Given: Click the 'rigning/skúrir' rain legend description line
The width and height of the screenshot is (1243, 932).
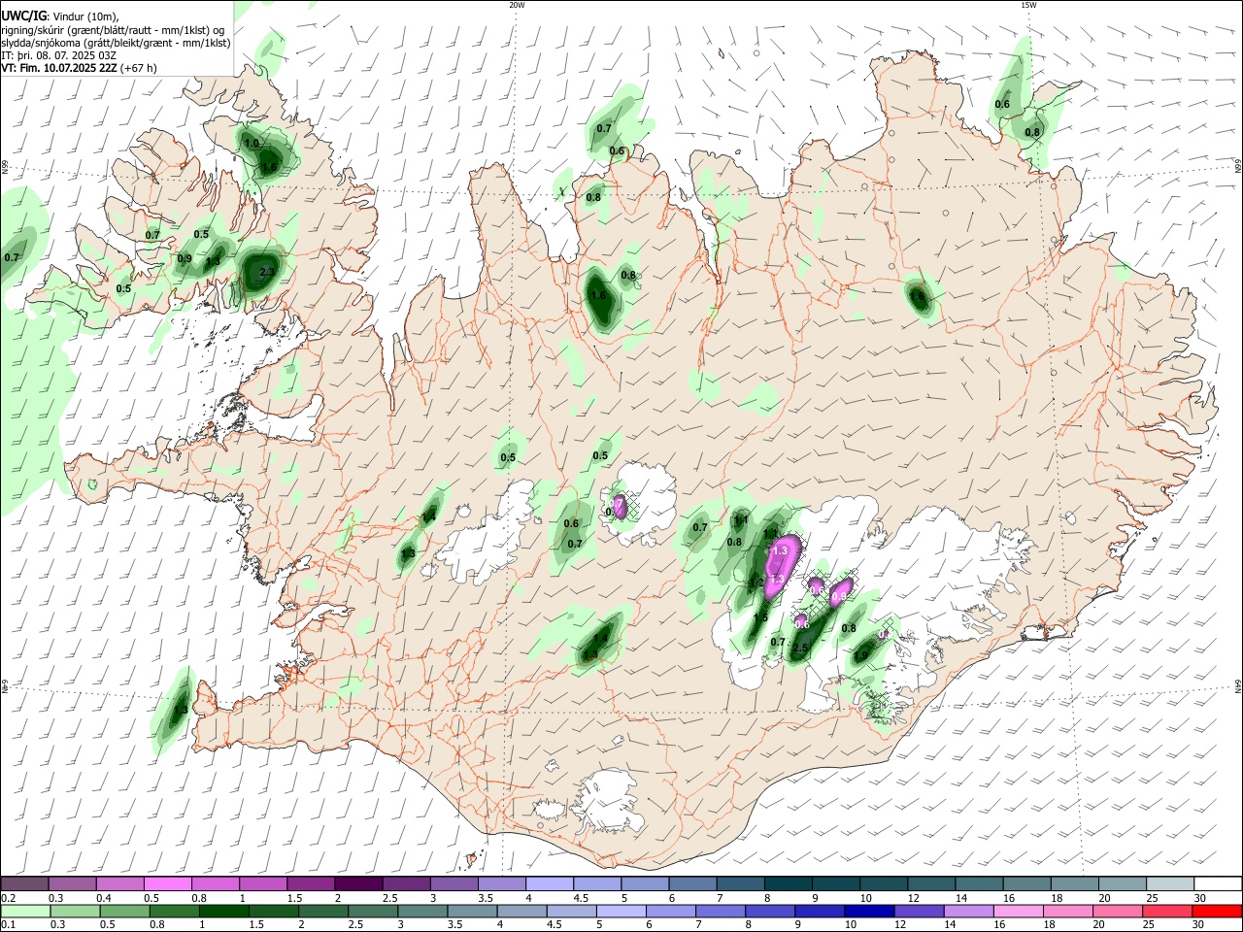Looking at the screenshot, I should click(x=113, y=30).
